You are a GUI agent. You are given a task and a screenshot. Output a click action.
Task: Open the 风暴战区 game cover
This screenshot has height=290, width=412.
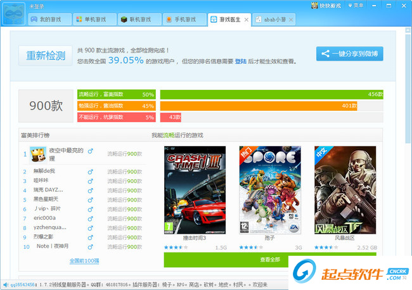click(345, 190)
